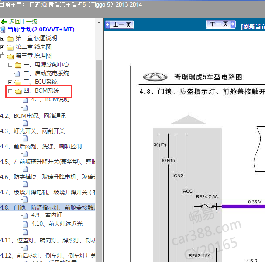Open 第二章 线束图 chapter
Viewport: 265px width, 262px height.
34,47
